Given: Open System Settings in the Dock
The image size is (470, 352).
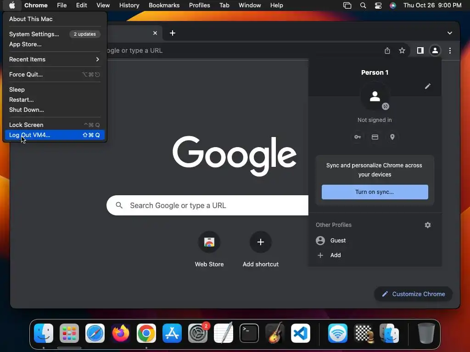Looking at the screenshot, I should (x=198, y=333).
